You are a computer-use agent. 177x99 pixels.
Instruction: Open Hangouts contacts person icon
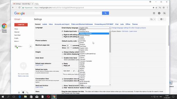pyautogui.click(x=19, y=92)
